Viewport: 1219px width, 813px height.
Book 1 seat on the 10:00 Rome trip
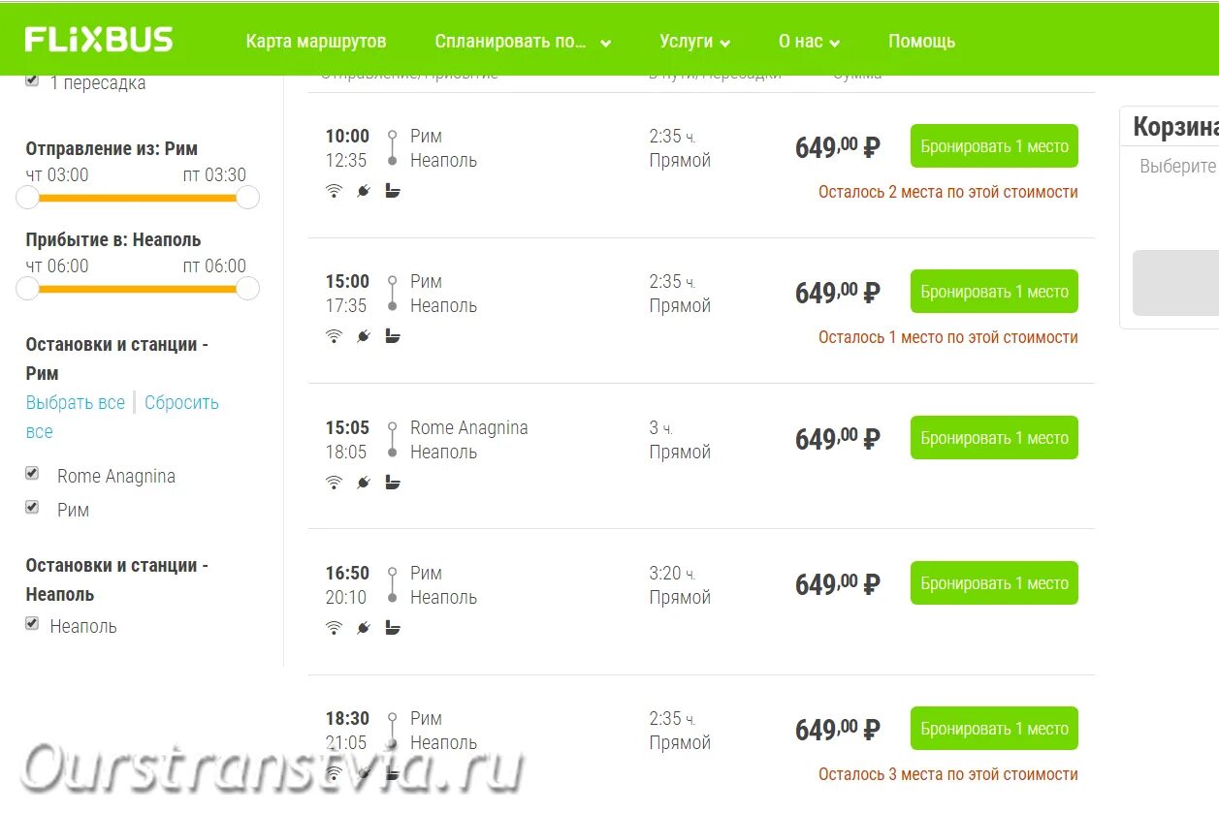pos(994,146)
